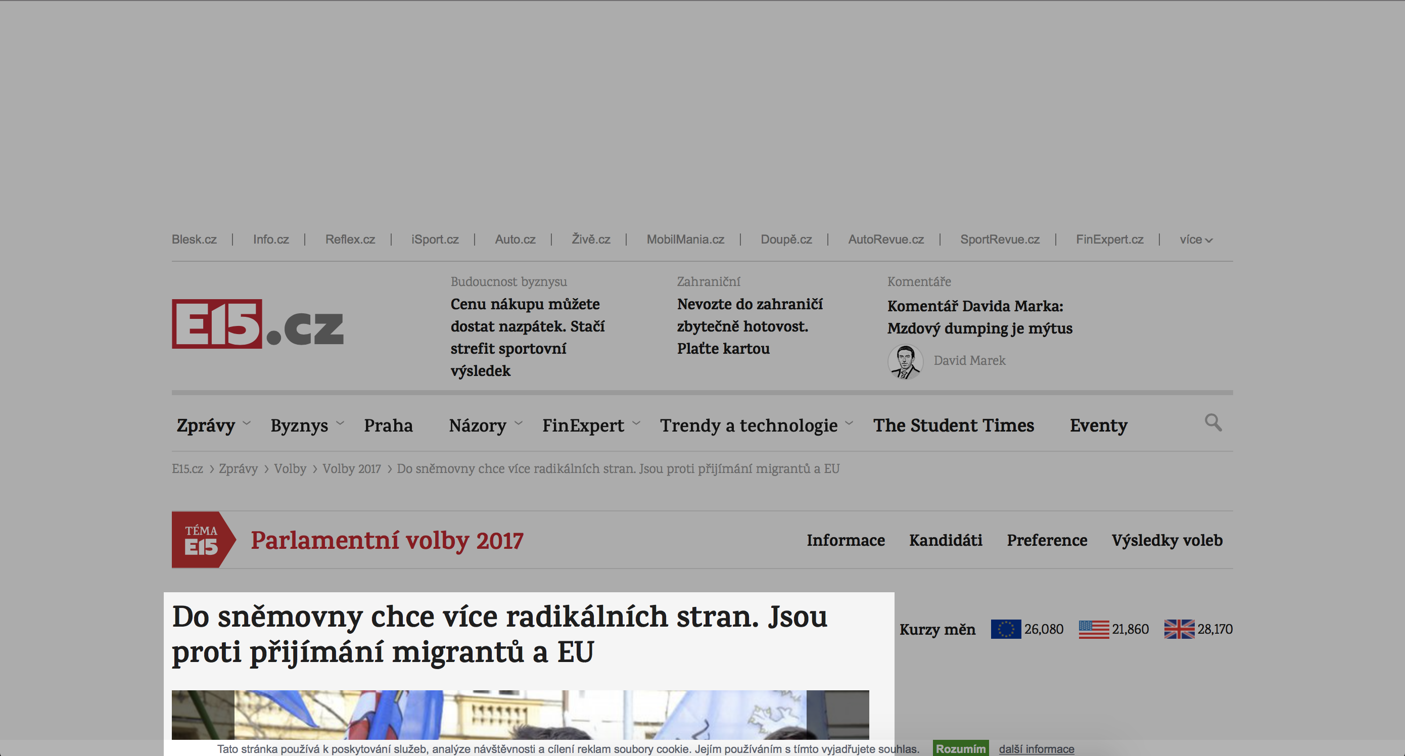1405x756 pixels.
Task: Visit the iSport.cz link
Action: 435,240
